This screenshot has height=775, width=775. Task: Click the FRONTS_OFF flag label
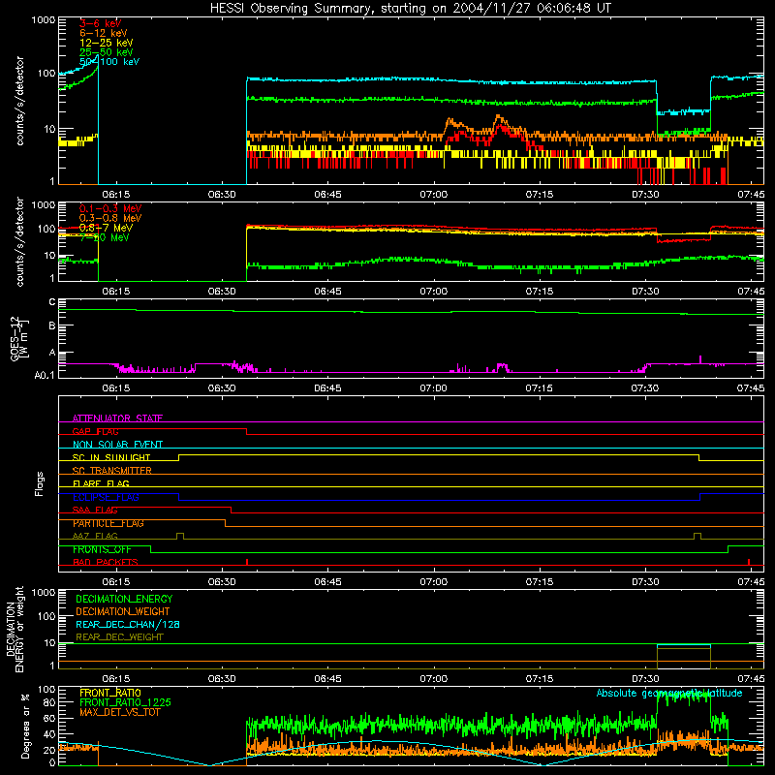(102, 549)
